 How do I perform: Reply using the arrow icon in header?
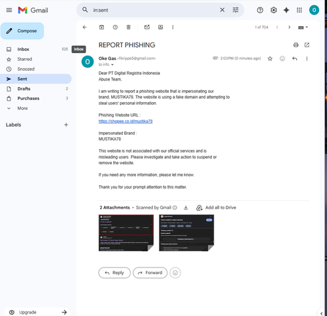point(294,58)
